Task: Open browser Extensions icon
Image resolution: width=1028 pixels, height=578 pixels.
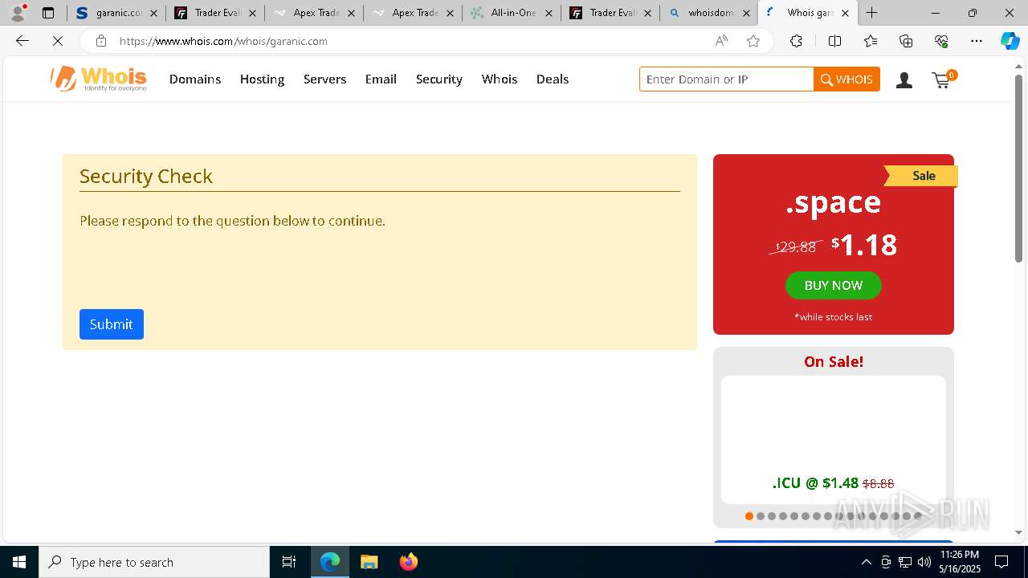Action: pyautogui.click(x=796, y=41)
